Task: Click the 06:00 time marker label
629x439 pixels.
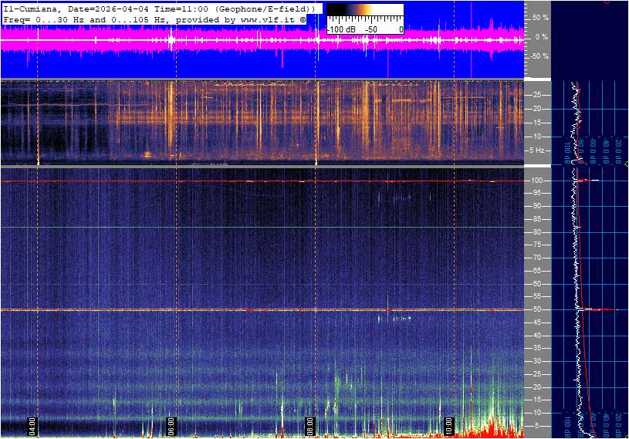Action: pos(171,426)
